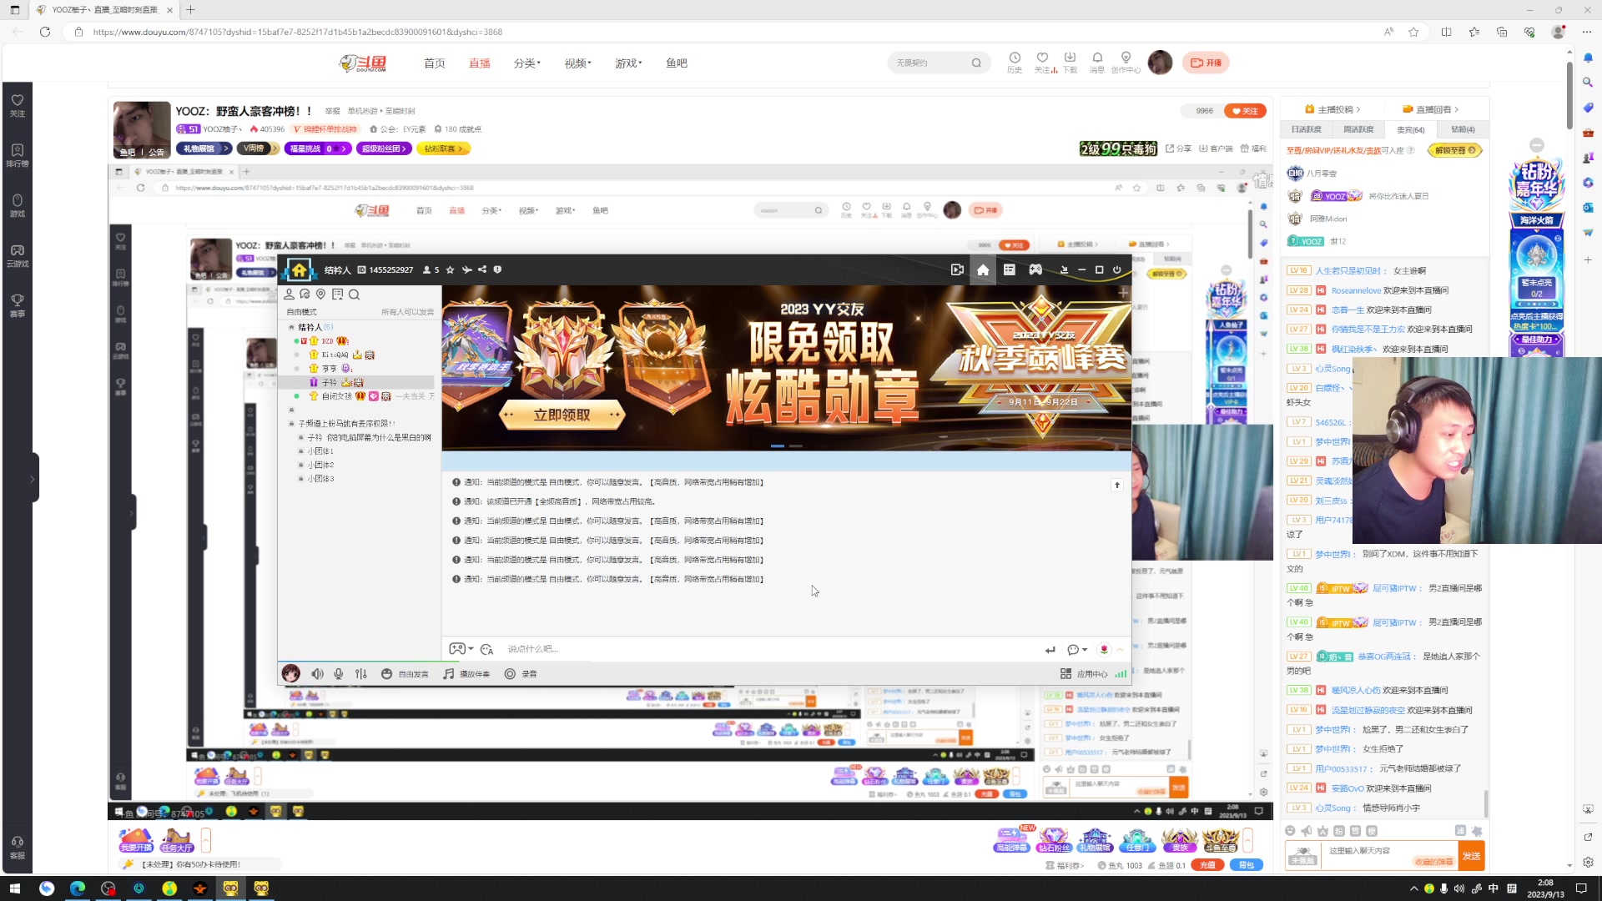The height and width of the screenshot is (901, 1602).
Task: Toggle YY speaker volume icon
Action: tap(317, 674)
